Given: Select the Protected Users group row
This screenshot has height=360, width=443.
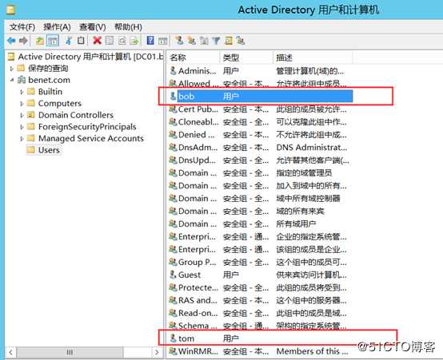Looking at the screenshot, I should (260, 288).
